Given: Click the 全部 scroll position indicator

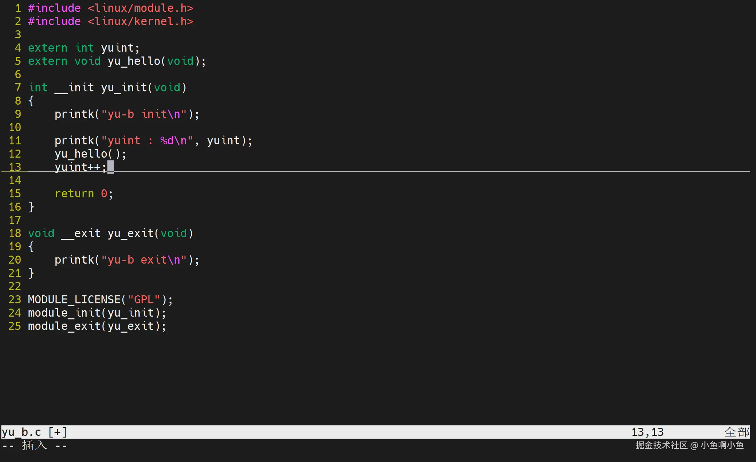Looking at the screenshot, I should (736, 432).
